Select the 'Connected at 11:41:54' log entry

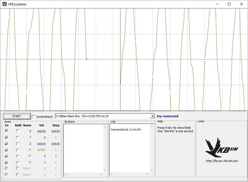point(125,130)
